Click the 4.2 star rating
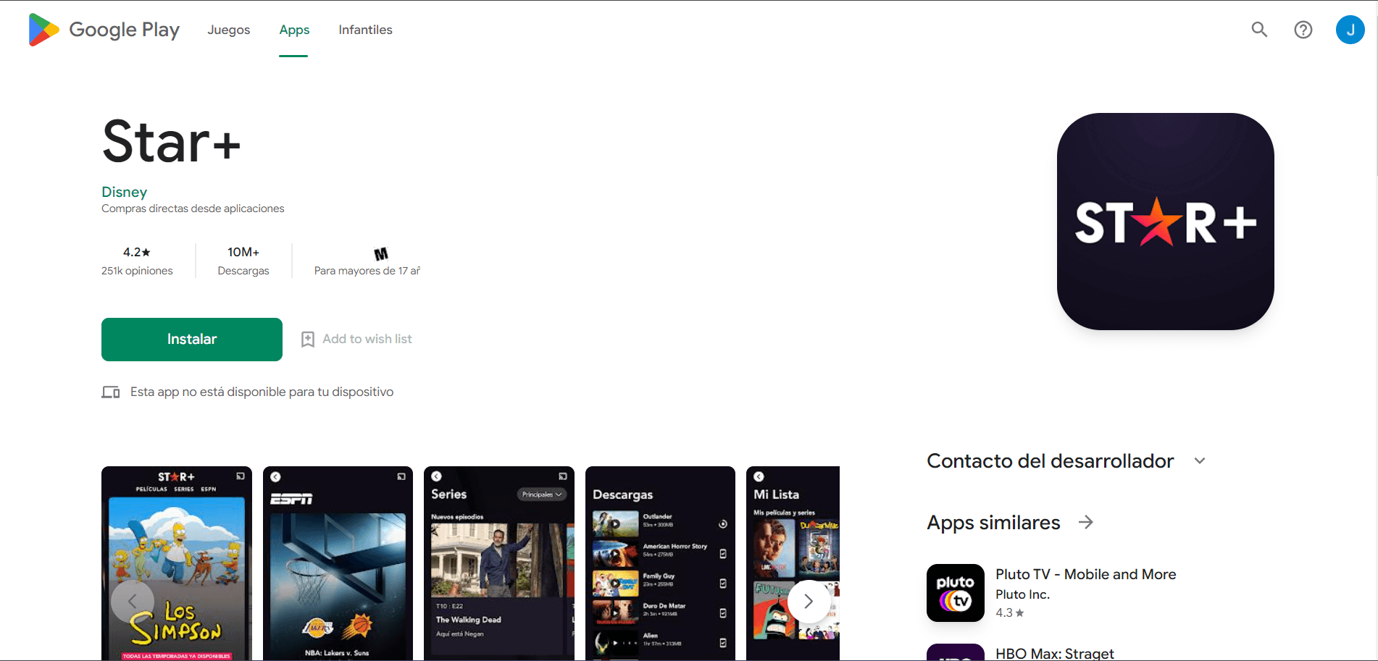Viewport: 1378px width, 661px height. click(137, 252)
